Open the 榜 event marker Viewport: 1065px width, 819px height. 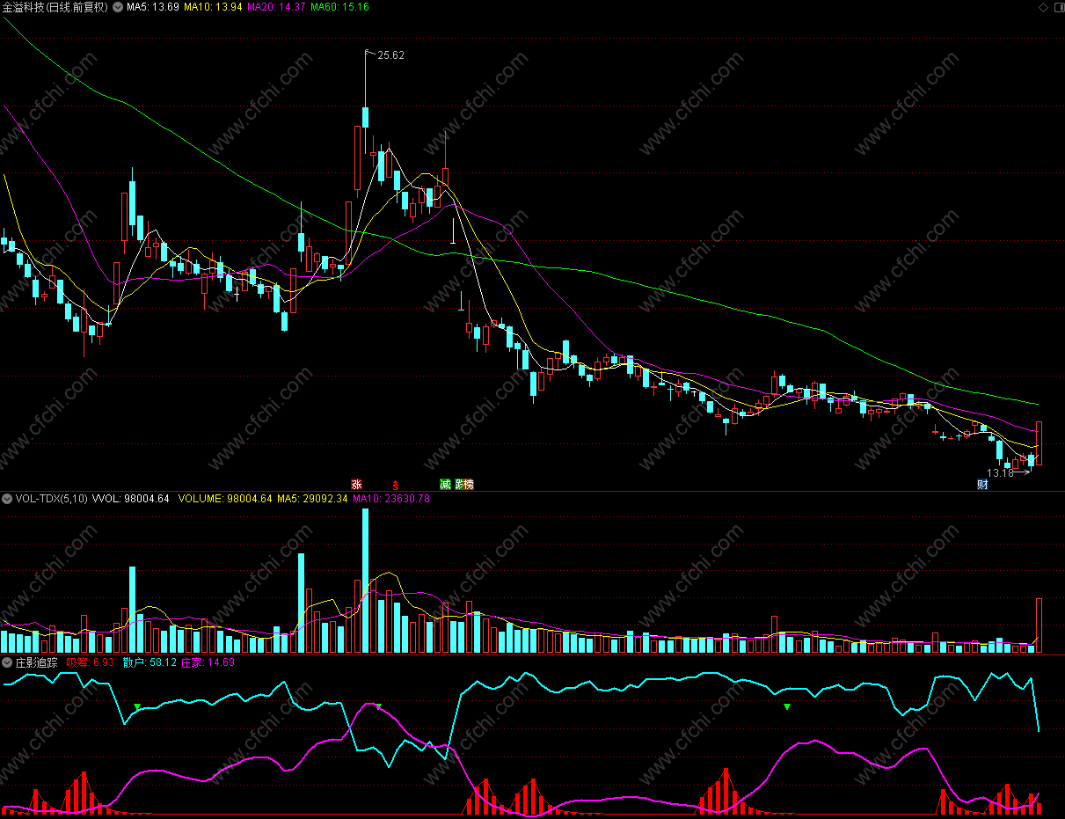(x=468, y=484)
